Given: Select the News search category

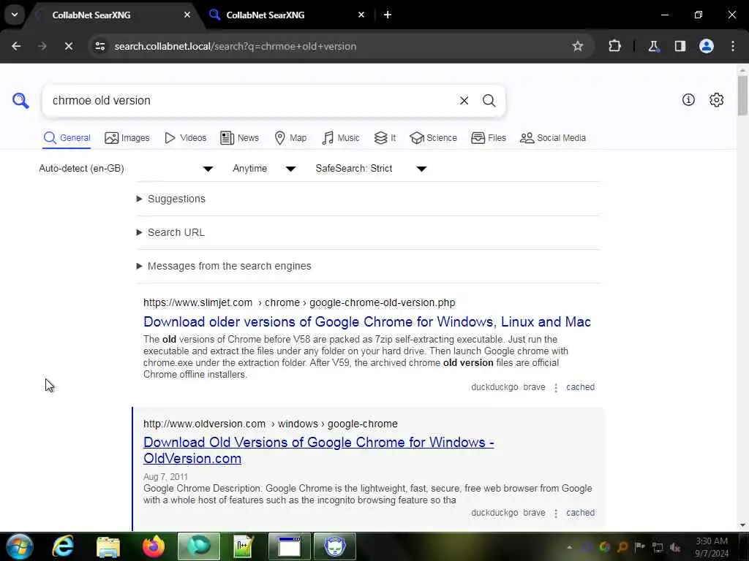Looking at the screenshot, I should 239,138.
